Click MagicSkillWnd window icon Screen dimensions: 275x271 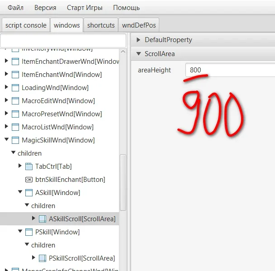(15, 140)
